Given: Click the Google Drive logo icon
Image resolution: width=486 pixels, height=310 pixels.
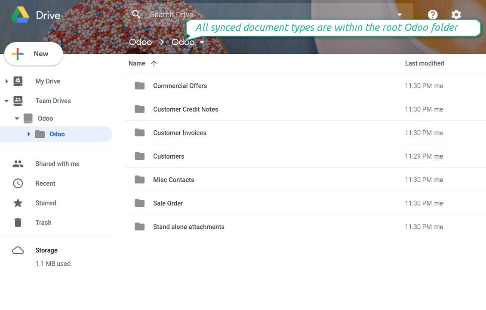Looking at the screenshot, I should (20, 15).
